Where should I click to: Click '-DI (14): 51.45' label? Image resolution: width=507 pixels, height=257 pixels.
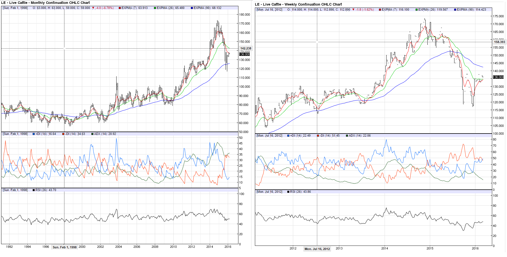coord(330,136)
